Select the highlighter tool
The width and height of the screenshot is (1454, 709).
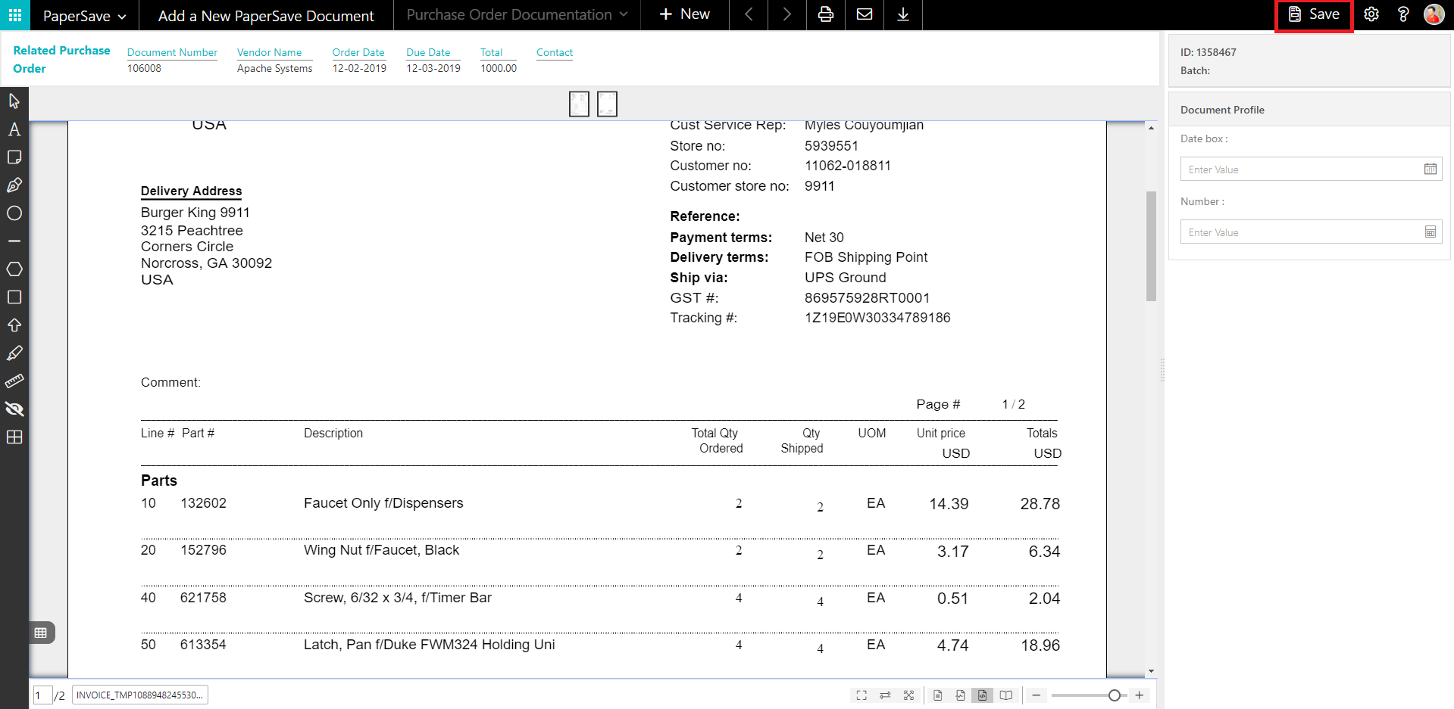pyautogui.click(x=14, y=353)
